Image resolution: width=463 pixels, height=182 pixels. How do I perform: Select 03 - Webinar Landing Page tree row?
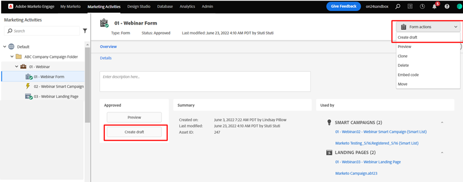43,96
